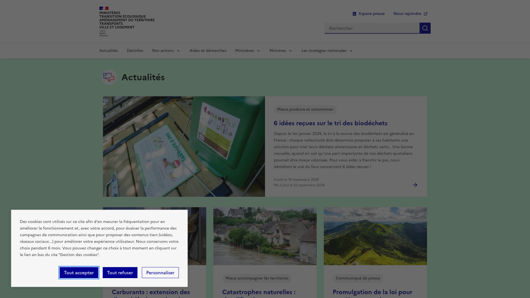Click the megaphone Actualités icon
This screenshot has width=530, height=298.
pyautogui.click(x=109, y=77)
